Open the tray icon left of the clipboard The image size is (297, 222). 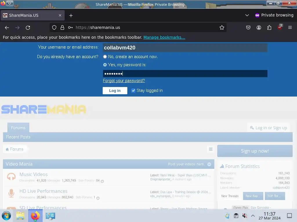coord(227,216)
